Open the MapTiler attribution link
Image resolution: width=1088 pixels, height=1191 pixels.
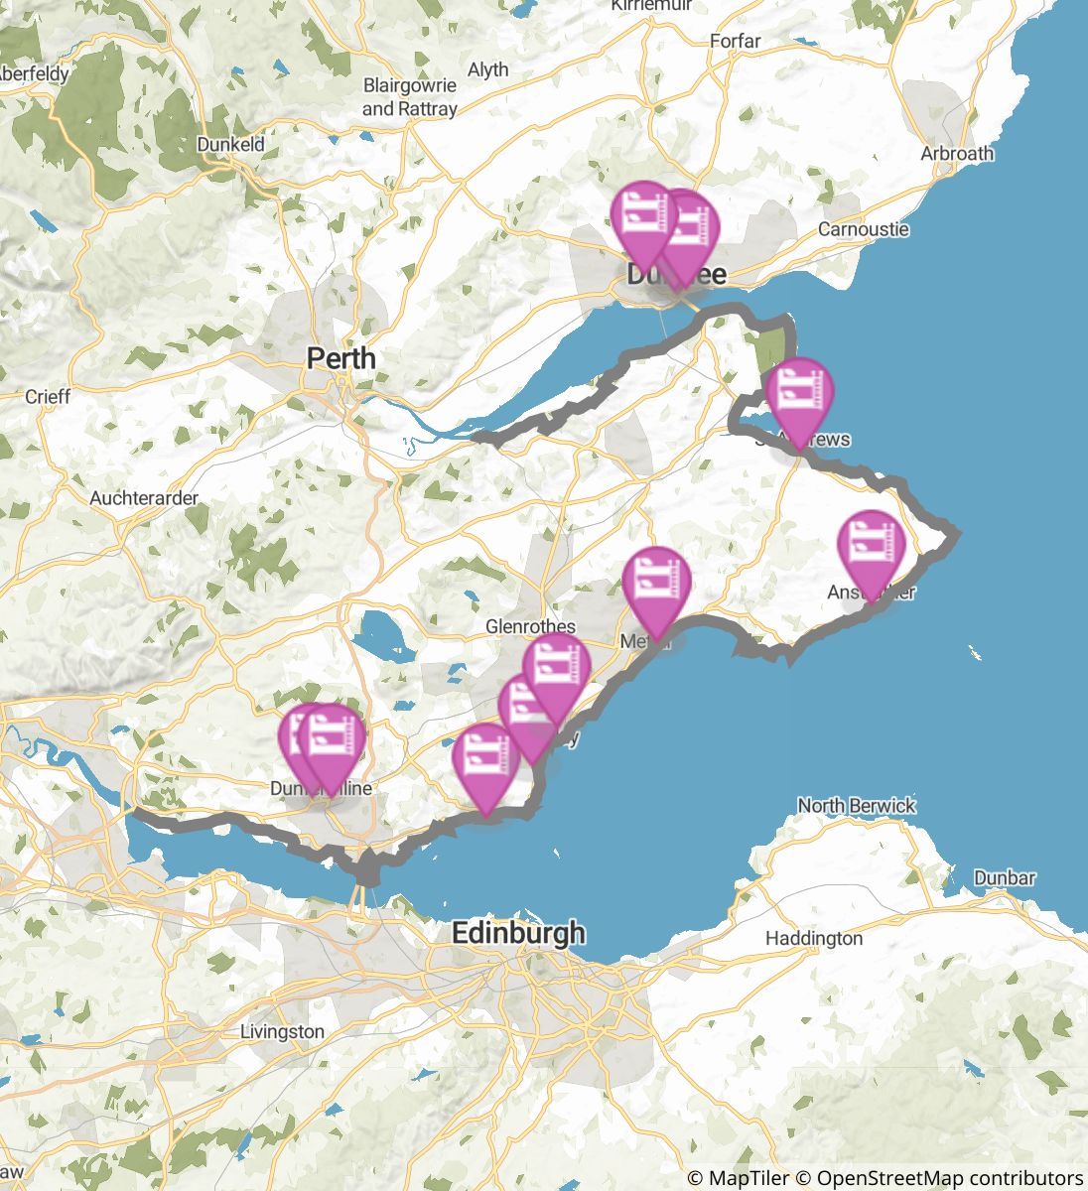tap(738, 1177)
